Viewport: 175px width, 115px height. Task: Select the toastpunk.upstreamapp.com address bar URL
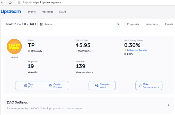[x=42, y=2]
